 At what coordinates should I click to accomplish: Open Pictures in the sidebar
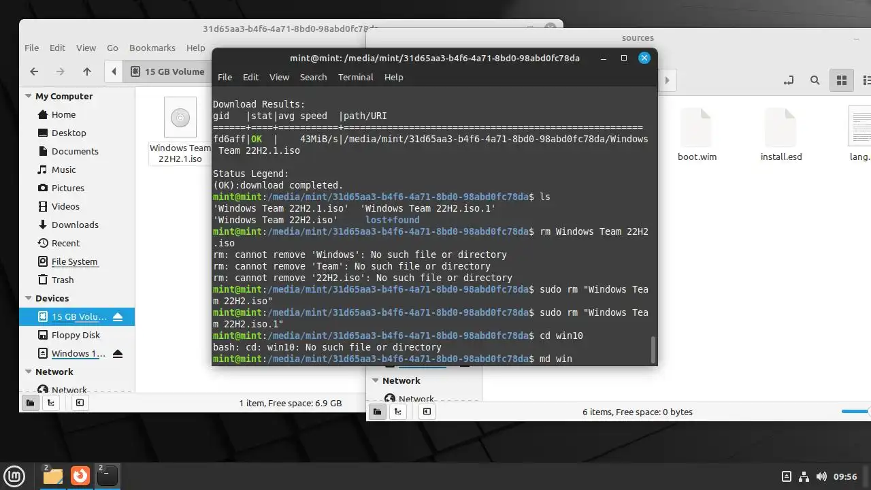(x=68, y=188)
